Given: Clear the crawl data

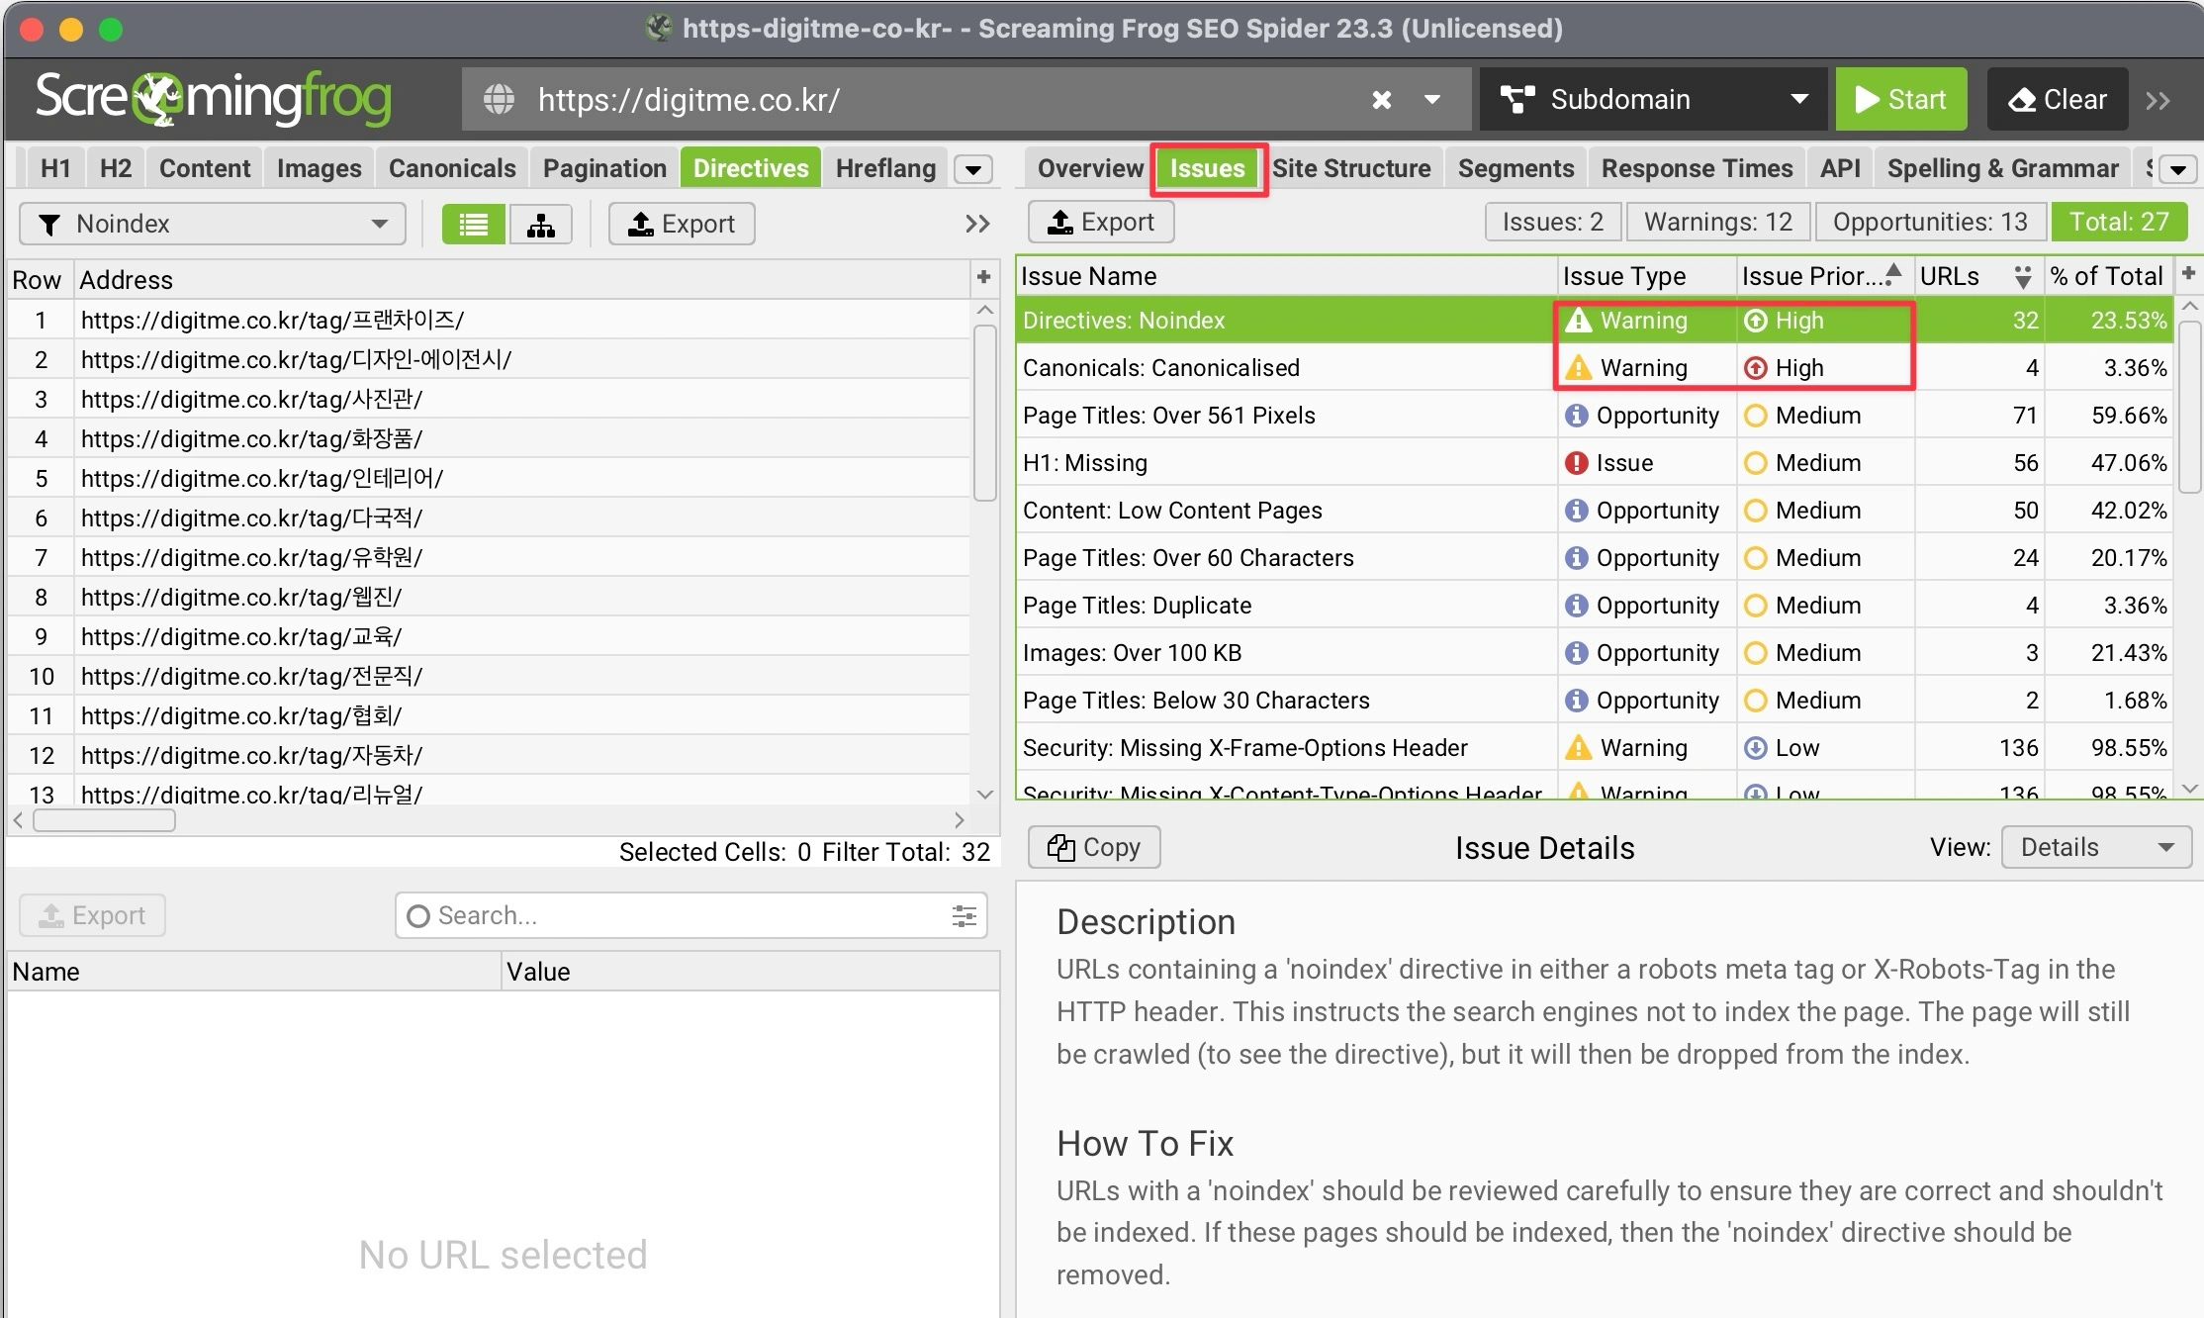Looking at the screenshot, I should 2057,99.
